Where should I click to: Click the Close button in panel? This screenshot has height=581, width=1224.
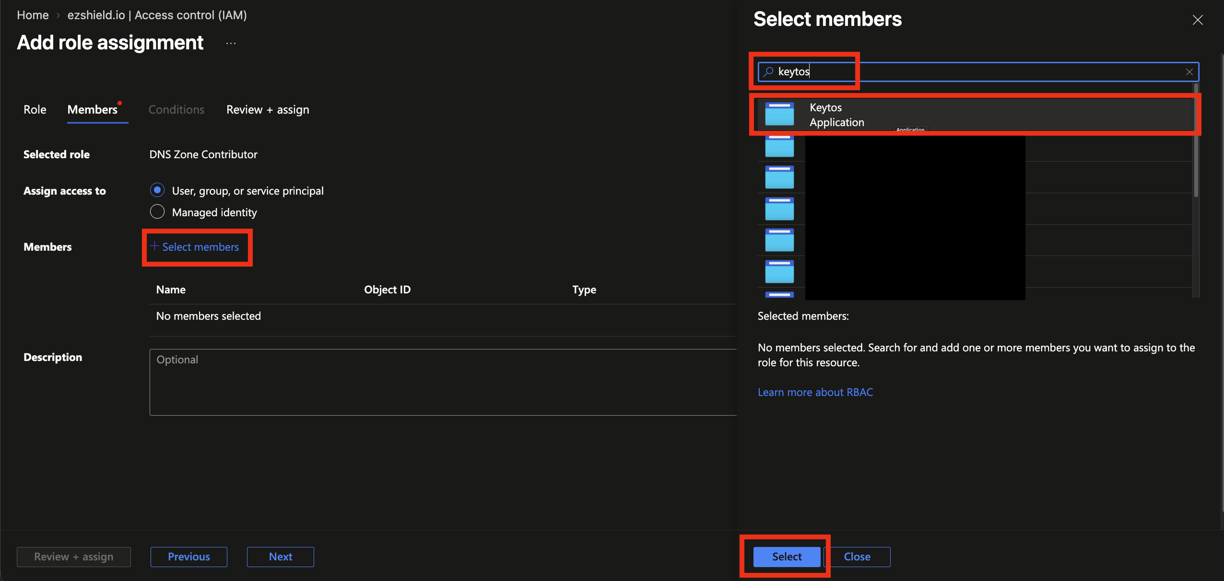click(x=857, y=557)
